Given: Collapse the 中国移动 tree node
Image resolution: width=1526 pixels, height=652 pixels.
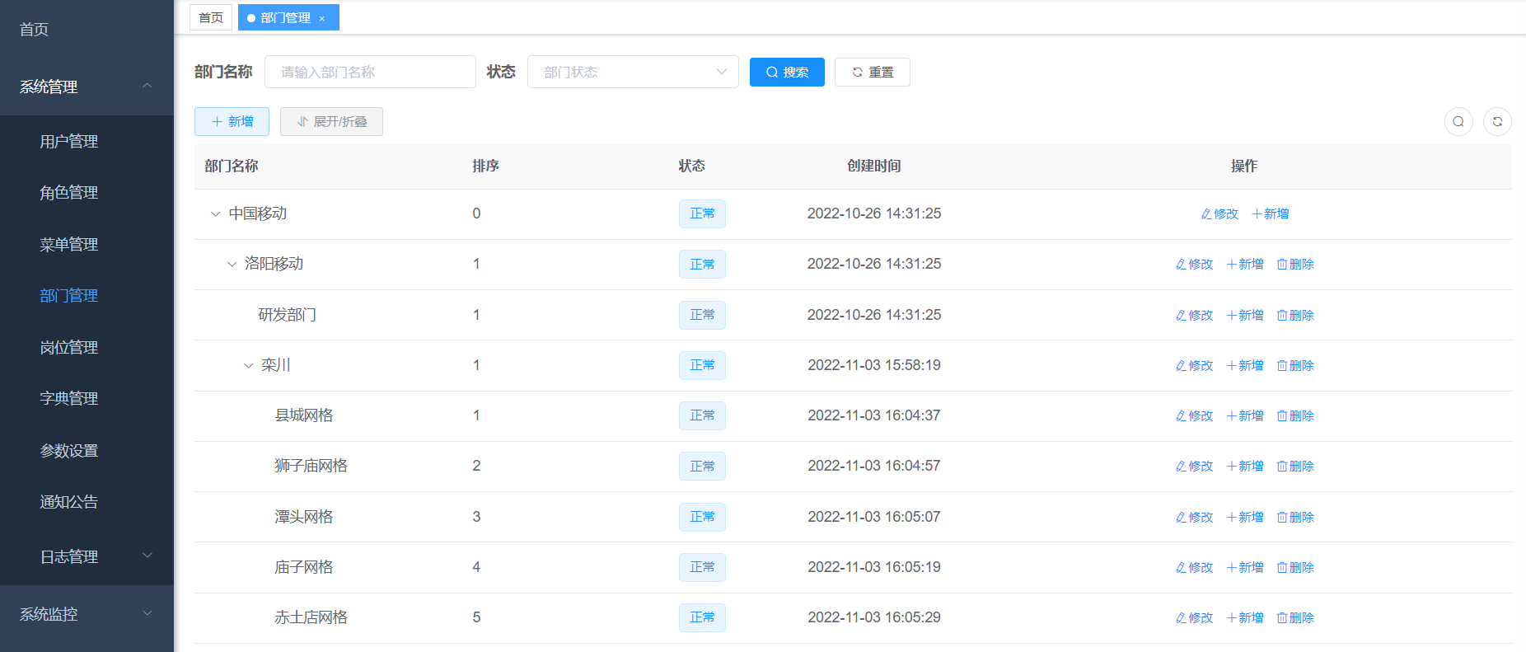Looking at the screenshot, I should coord(215,213).
